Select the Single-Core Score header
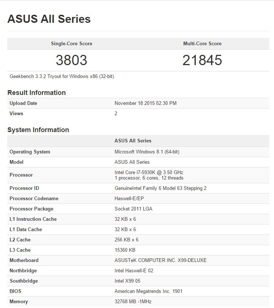This screenshot has width=274, height=308. pyautogui.click(x=71, y=43)
